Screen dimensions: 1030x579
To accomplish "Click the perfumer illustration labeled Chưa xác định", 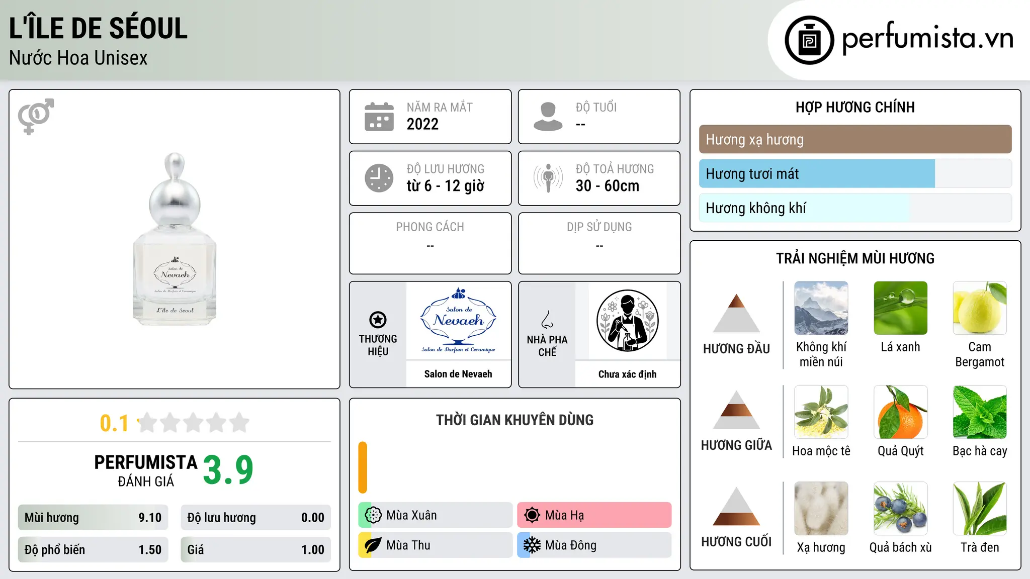I will point(628,321).
